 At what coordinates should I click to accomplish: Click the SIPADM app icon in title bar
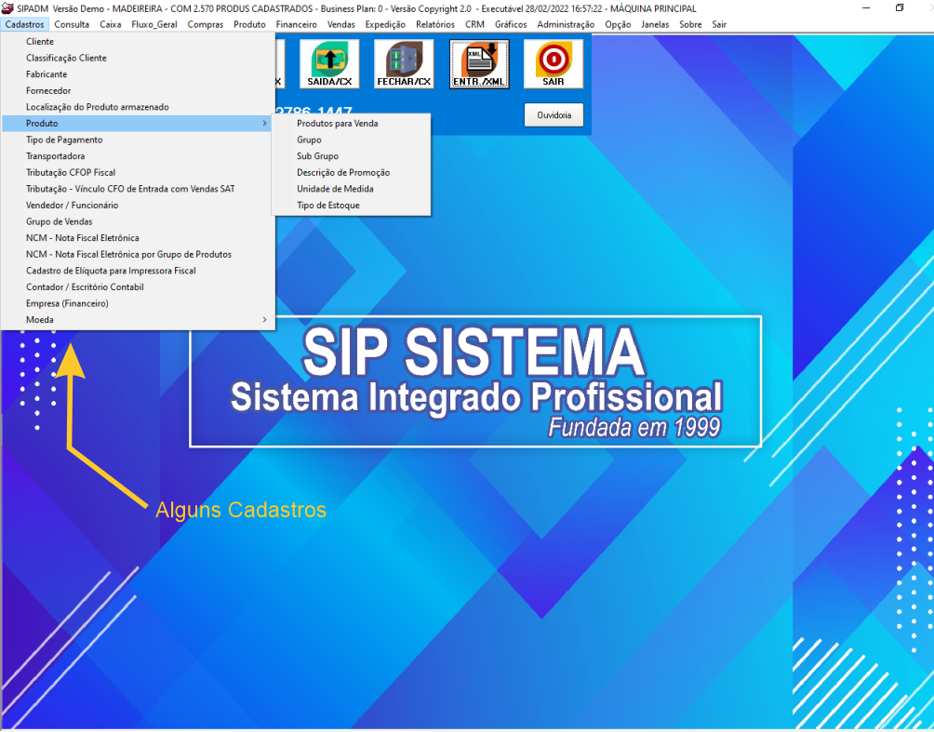click(7, 8)
